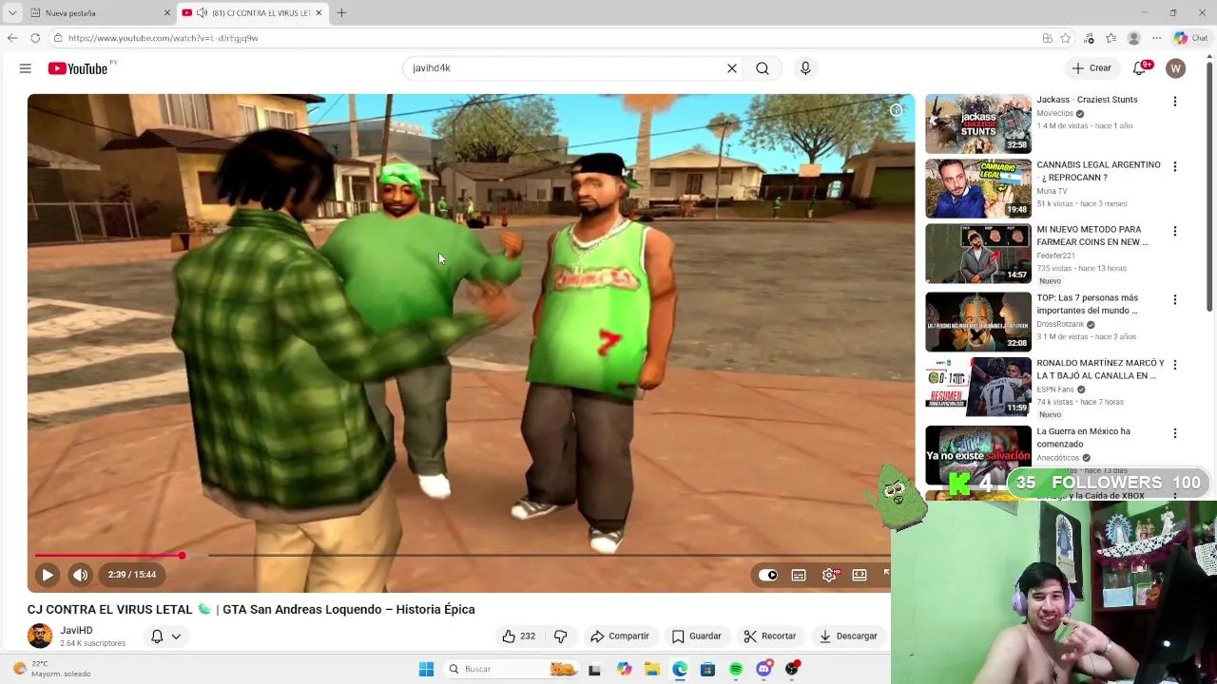Open the YouTube guide hamburger menu
The image size is (1217, 684).
click(26, 68)
